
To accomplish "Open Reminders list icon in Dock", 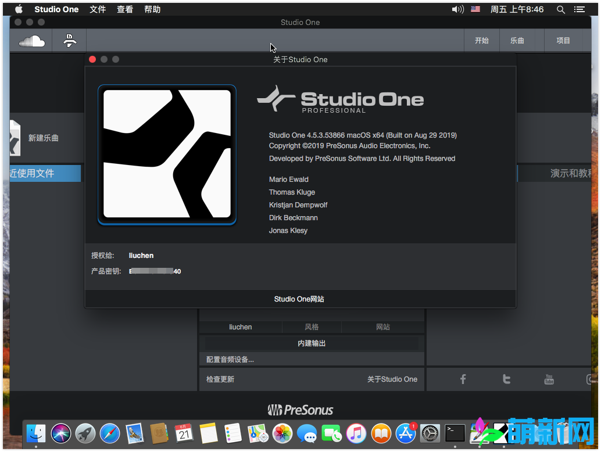I will [233, 433].
